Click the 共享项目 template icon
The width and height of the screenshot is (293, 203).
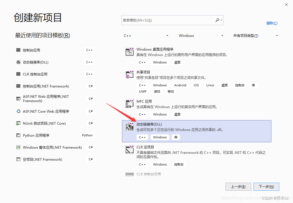(130, 75)
